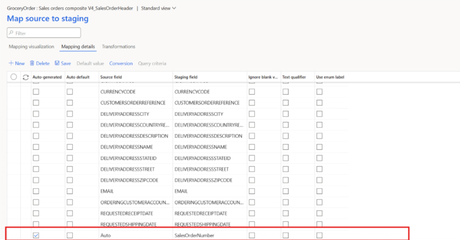Click the Save disk icon
Image resolution: width=460 pixels, height=240 pixels.
pos(57,63)
